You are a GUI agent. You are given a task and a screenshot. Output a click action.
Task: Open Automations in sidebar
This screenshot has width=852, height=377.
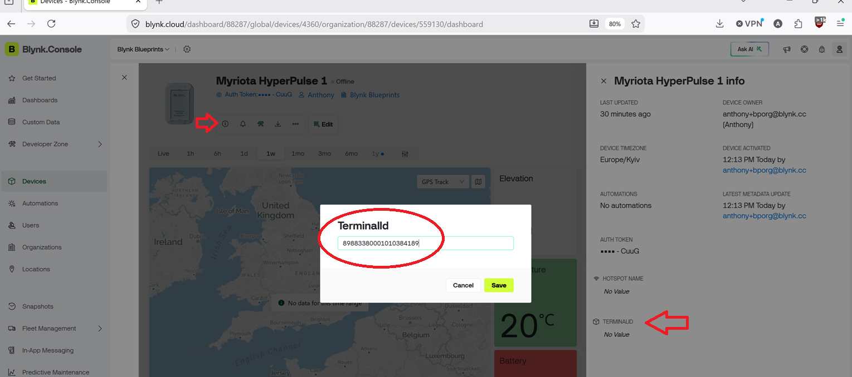[54, 204]
